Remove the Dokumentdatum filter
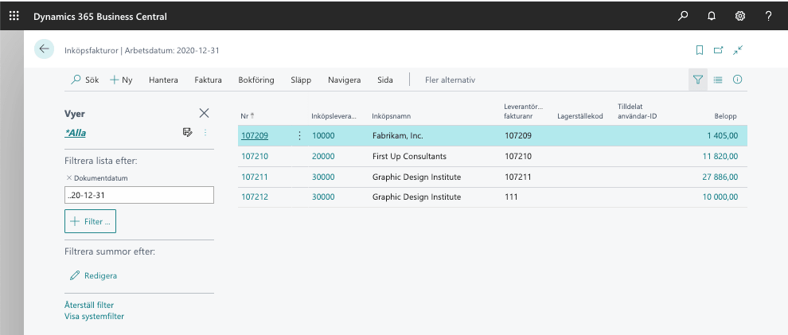788x335 pixels. click(x=68, y=177)
